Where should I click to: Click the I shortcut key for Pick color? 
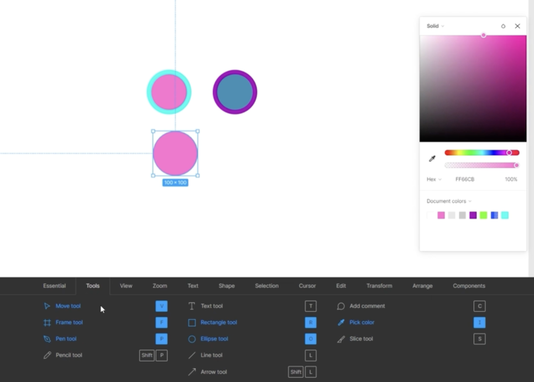tap(479, 322)
